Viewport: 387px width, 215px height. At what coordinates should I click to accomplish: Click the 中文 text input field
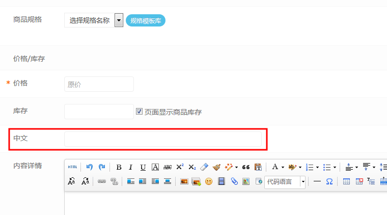coord(162,139)
